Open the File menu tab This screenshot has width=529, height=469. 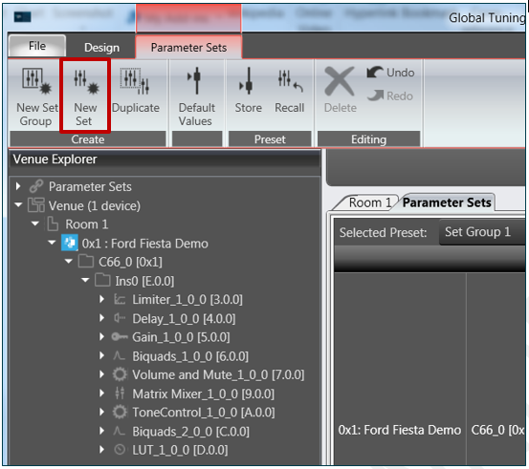37,46
